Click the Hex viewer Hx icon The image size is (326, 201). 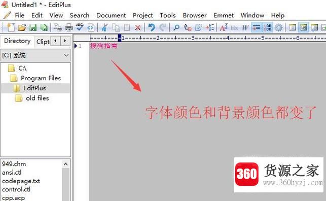click(x=234, y=27)
